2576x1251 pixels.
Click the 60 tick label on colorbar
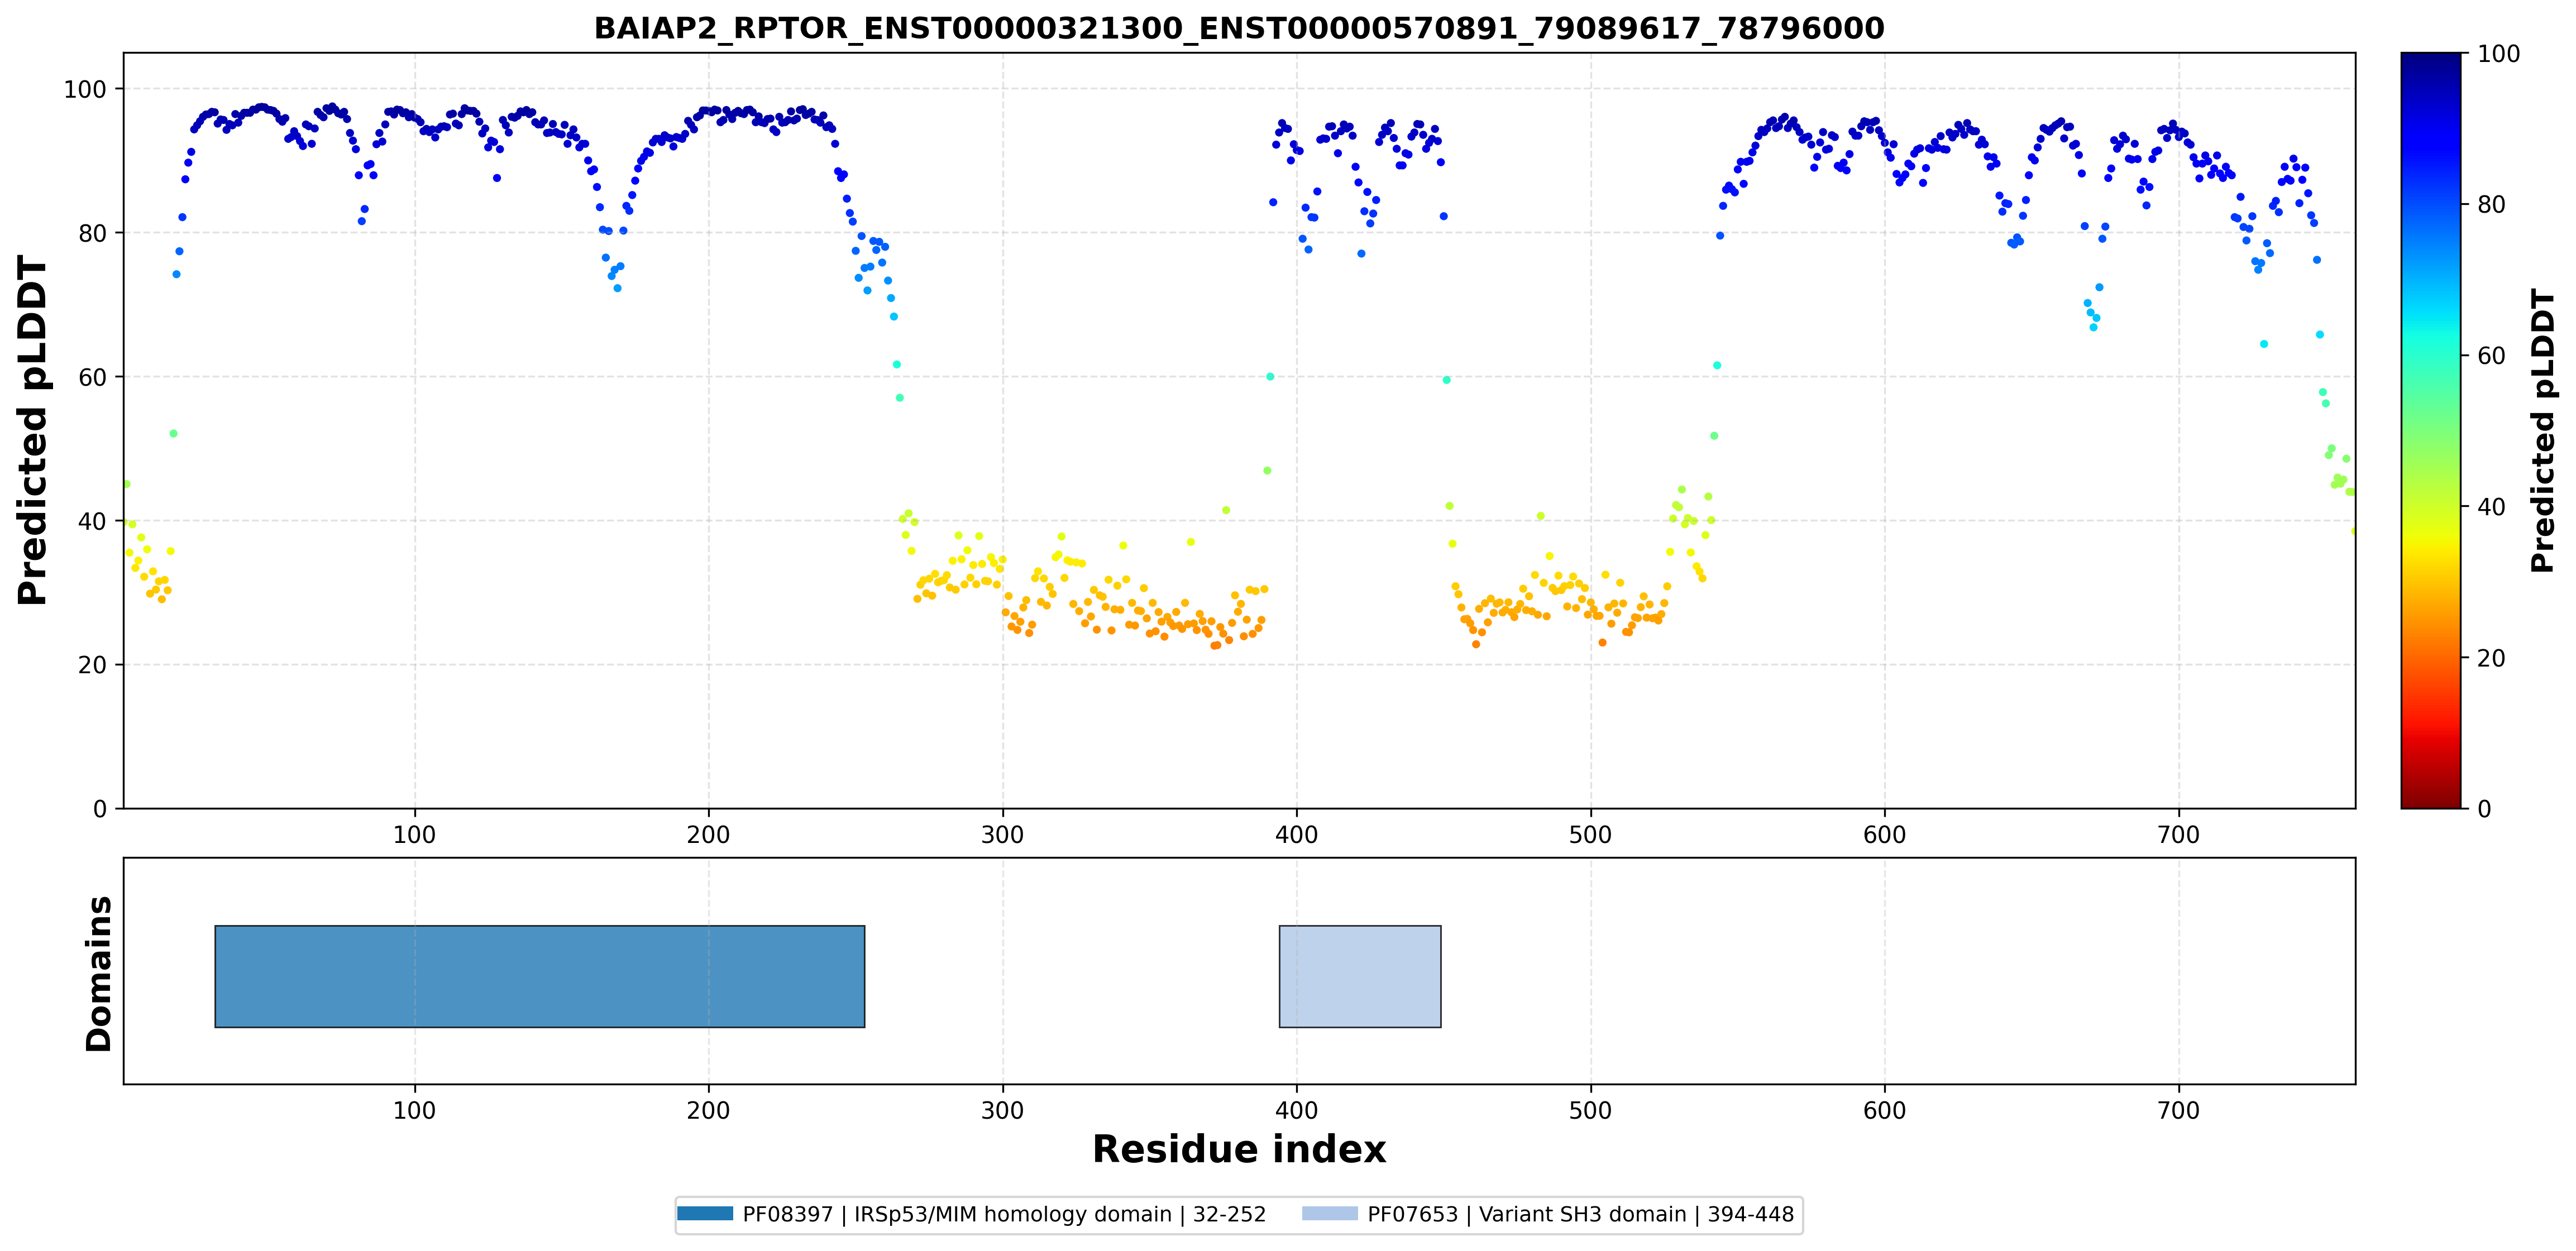point(2491,356)
